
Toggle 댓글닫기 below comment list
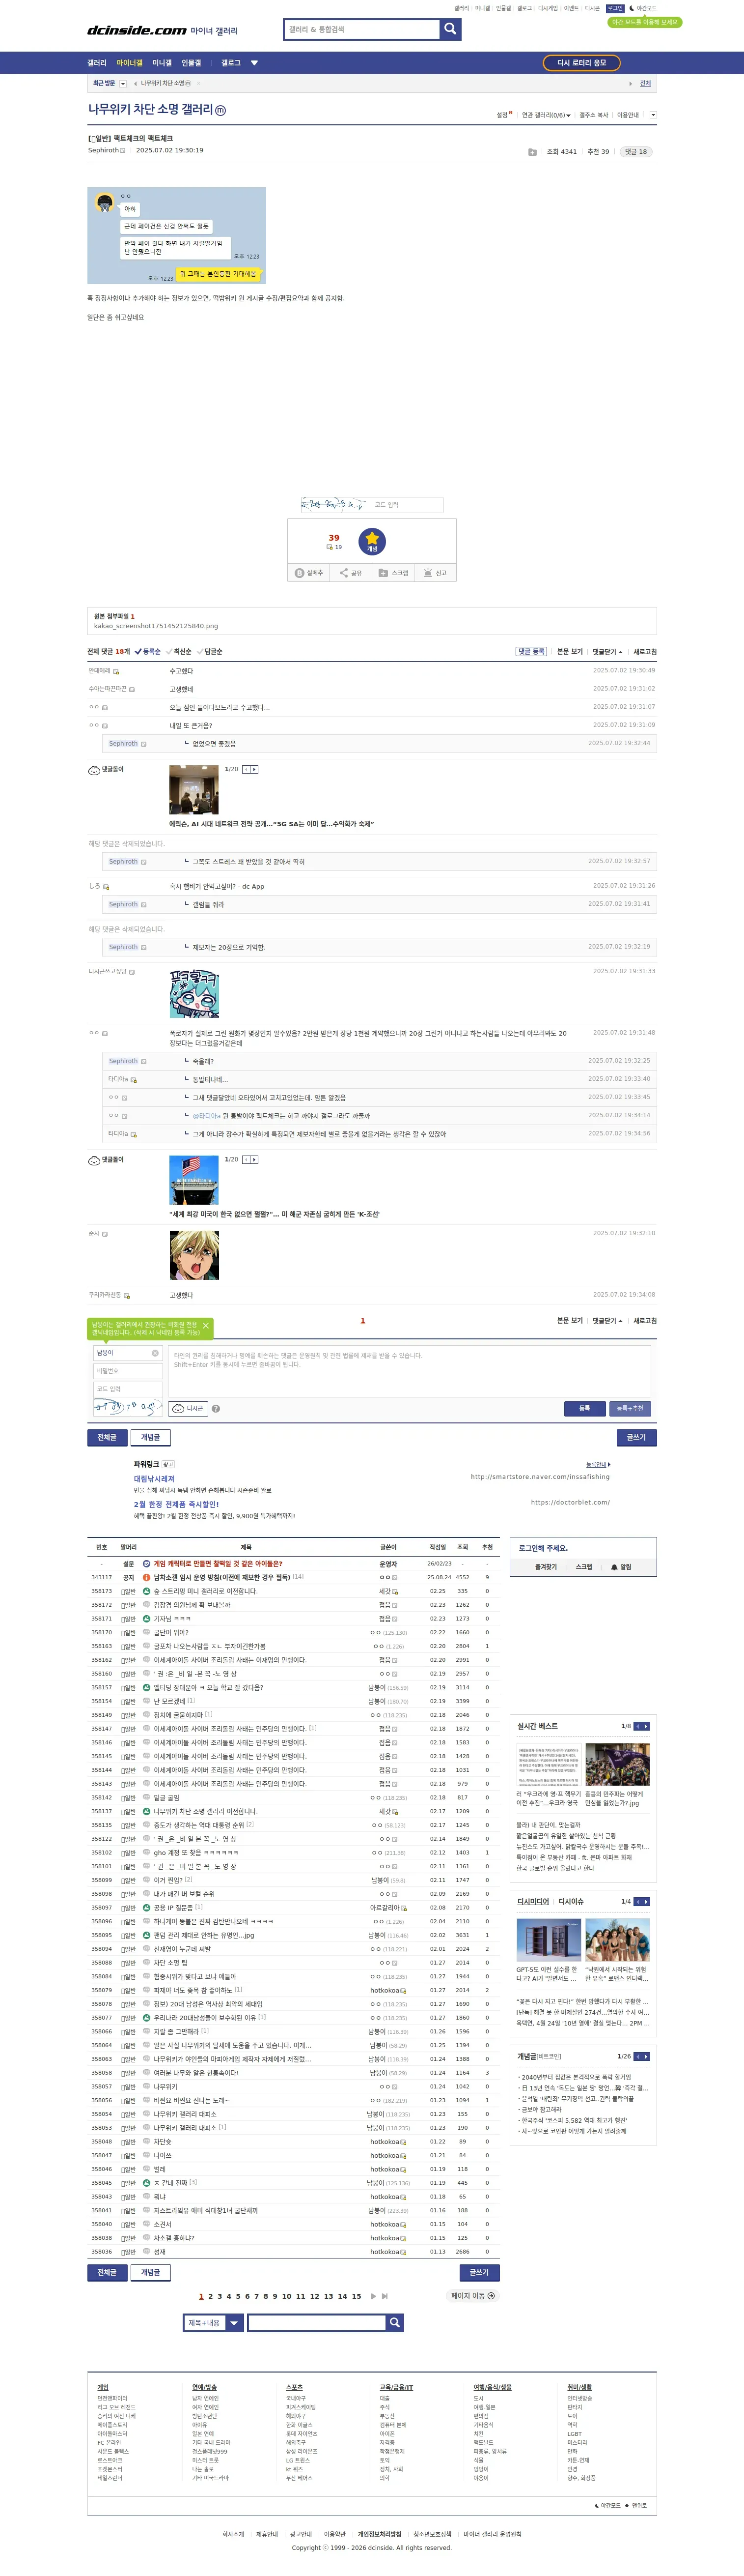tap(607, 1320)
